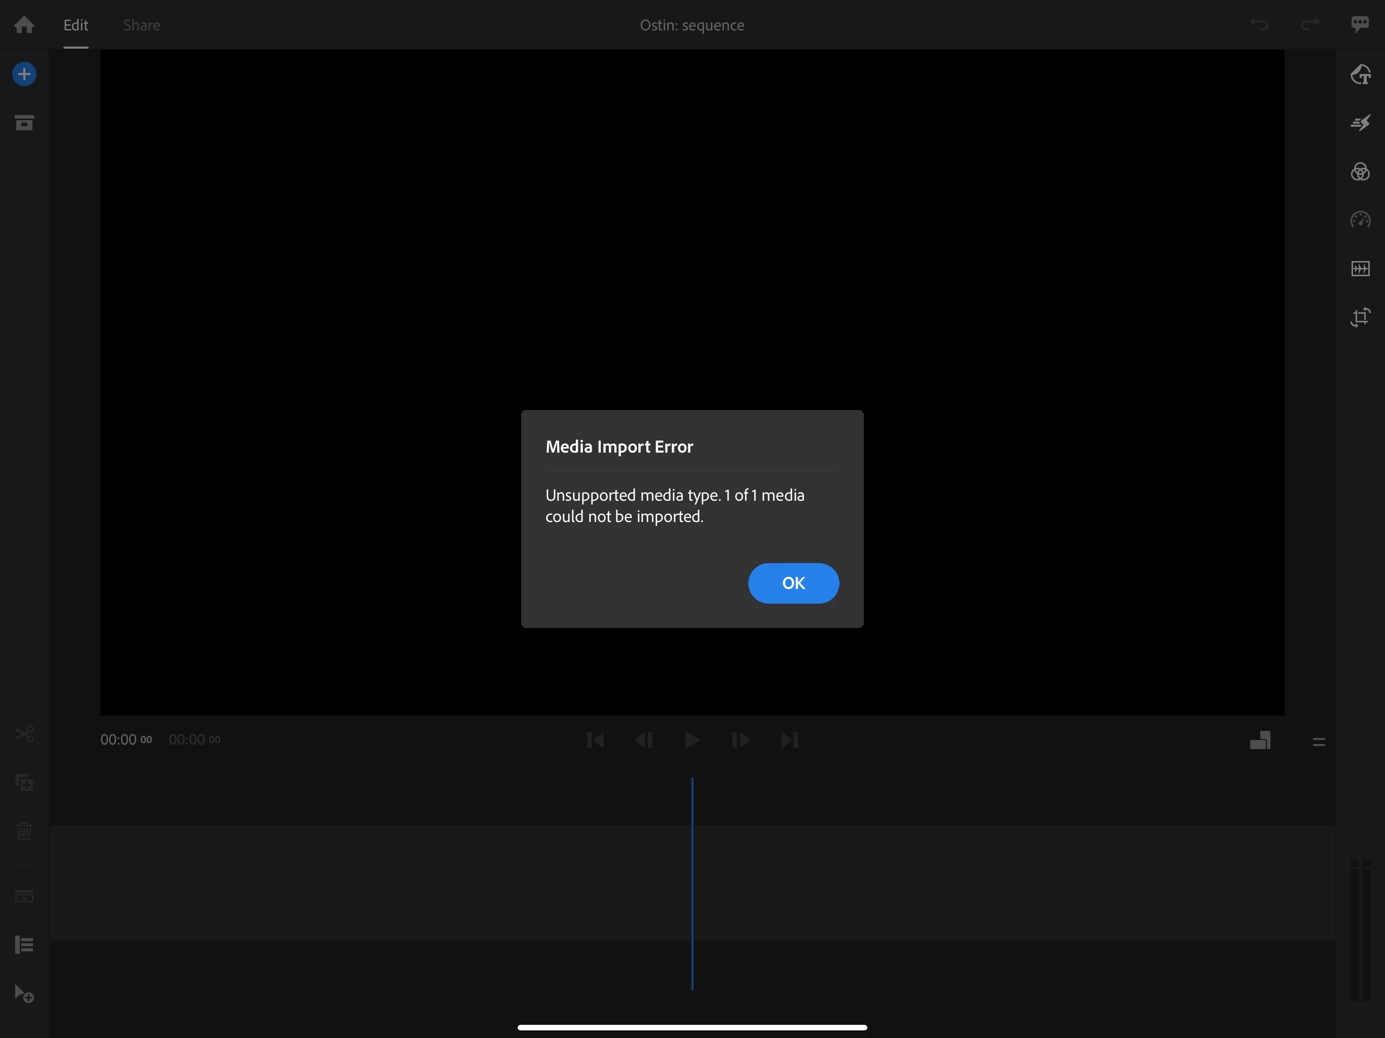1385x1038 pixels.
Task: Click the comment feedback bubble icon
Action: (1359, 25)
